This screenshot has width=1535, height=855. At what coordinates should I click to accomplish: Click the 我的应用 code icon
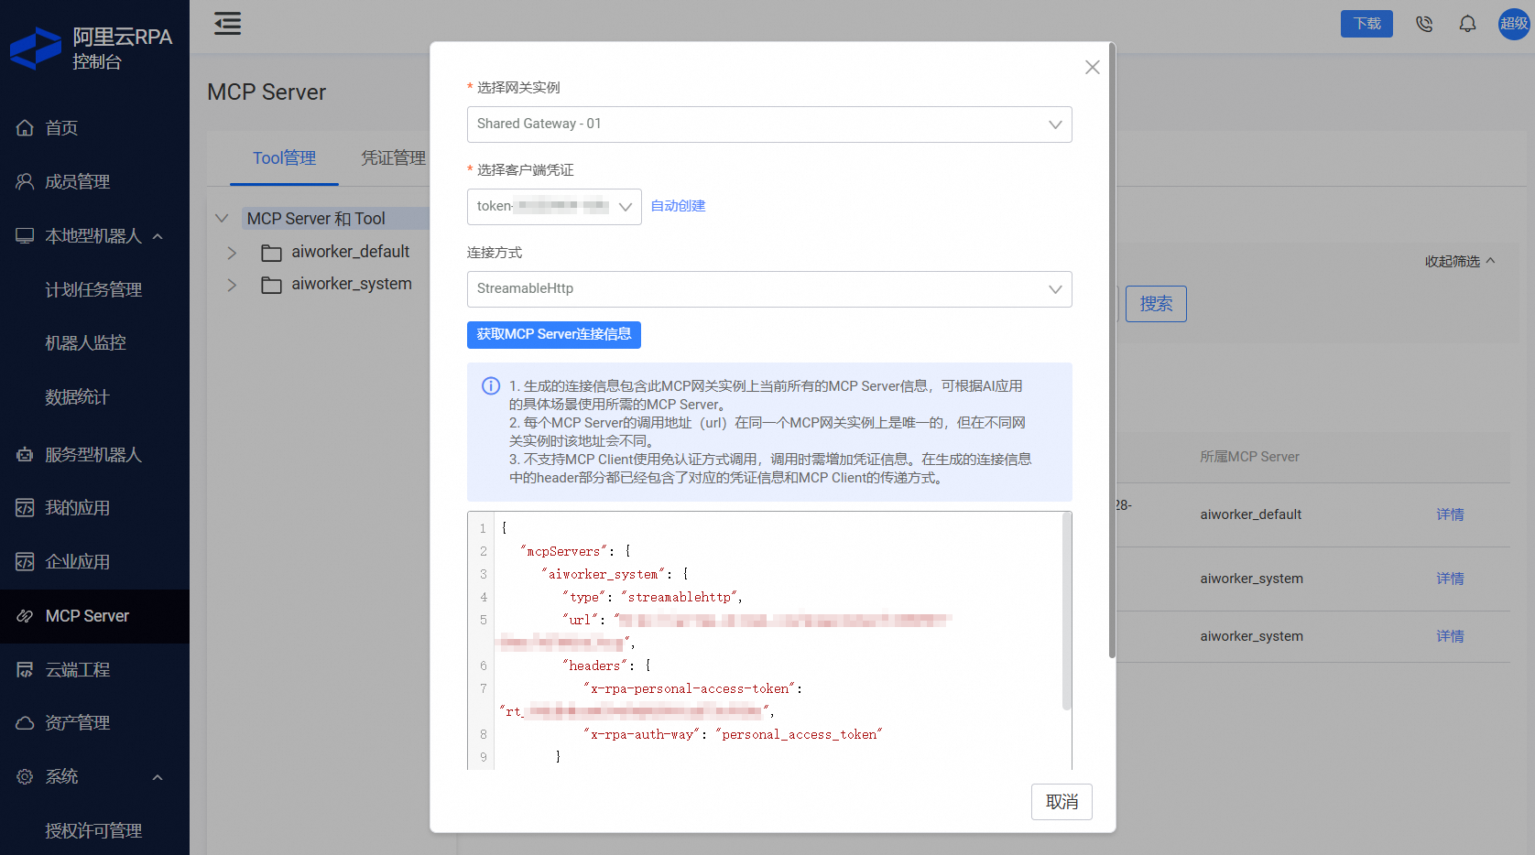coord(25,508)
